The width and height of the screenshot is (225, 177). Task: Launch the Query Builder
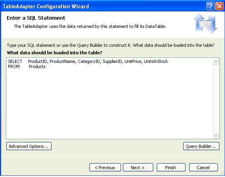click(x=201, y=146)
